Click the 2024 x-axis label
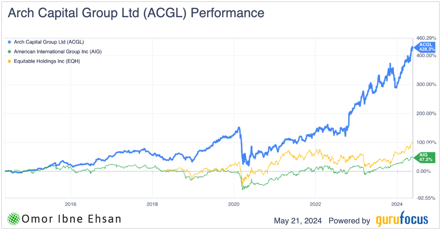441x230 pixels. [x=397, y=204]
